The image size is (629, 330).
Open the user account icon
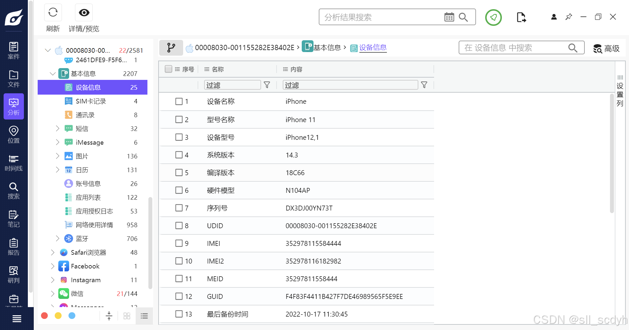(x=554, y=17)
